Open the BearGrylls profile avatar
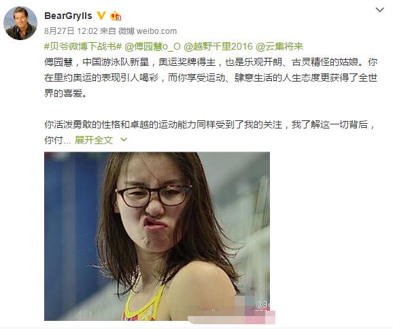 20,23
